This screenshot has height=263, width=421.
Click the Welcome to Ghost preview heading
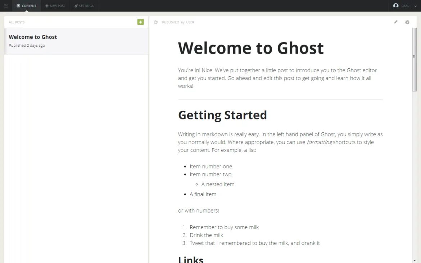tap(251, 48)
